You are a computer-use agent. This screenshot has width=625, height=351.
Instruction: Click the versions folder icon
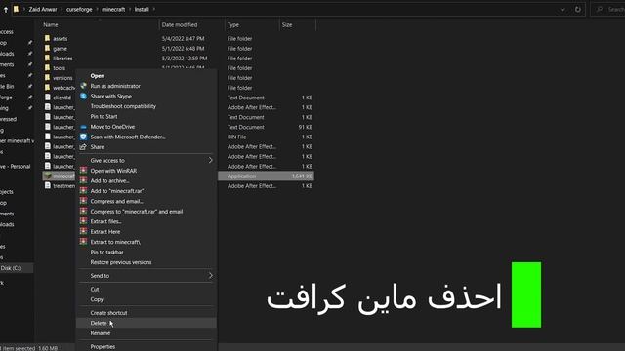(x=48, y=78)
